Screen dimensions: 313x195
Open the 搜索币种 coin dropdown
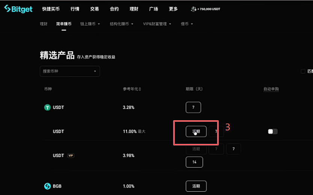click(70, 71)
